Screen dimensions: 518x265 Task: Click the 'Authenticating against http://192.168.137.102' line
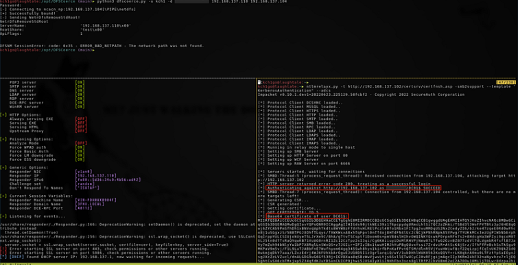[353, 188]
